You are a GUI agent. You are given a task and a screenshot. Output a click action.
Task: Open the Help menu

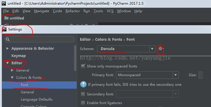[138, 11]
